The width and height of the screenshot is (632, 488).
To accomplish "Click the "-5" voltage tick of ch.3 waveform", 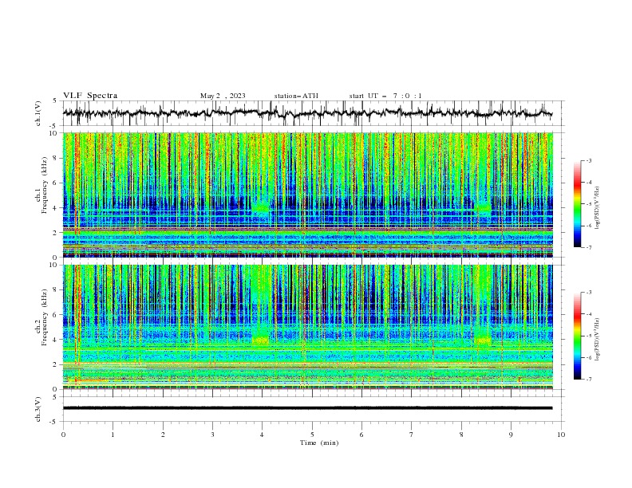I will [x=53, y=422].
